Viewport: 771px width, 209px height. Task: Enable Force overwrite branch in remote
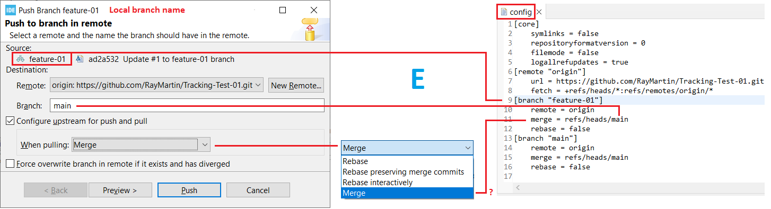pyautogui.click(x=10, y=164)
